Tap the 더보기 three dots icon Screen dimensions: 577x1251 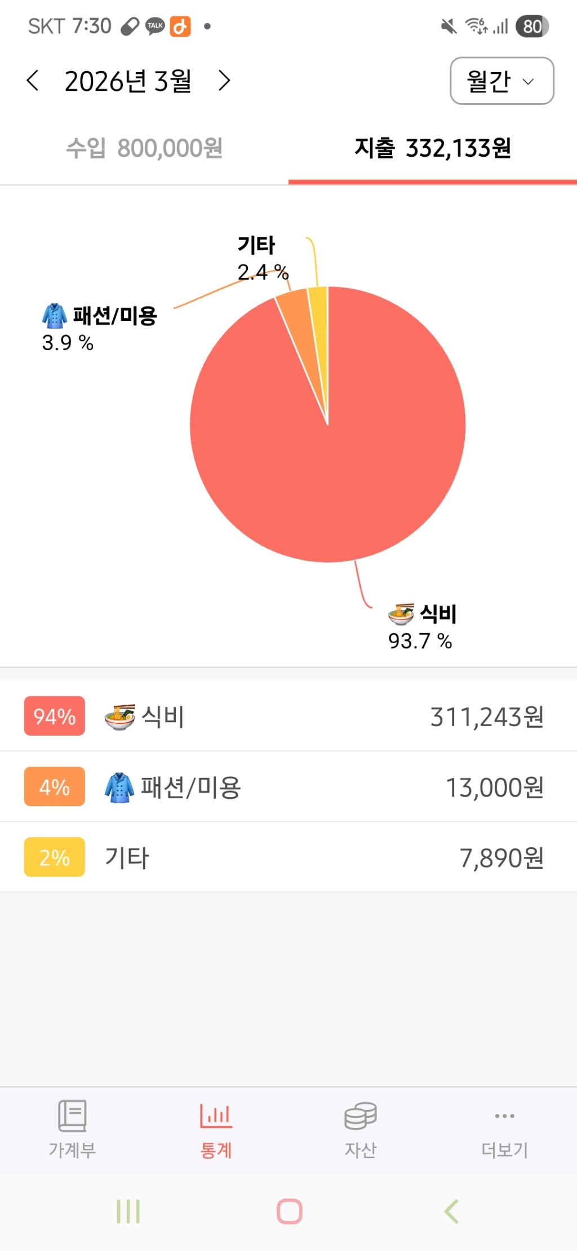click(x=504, y=1116)
